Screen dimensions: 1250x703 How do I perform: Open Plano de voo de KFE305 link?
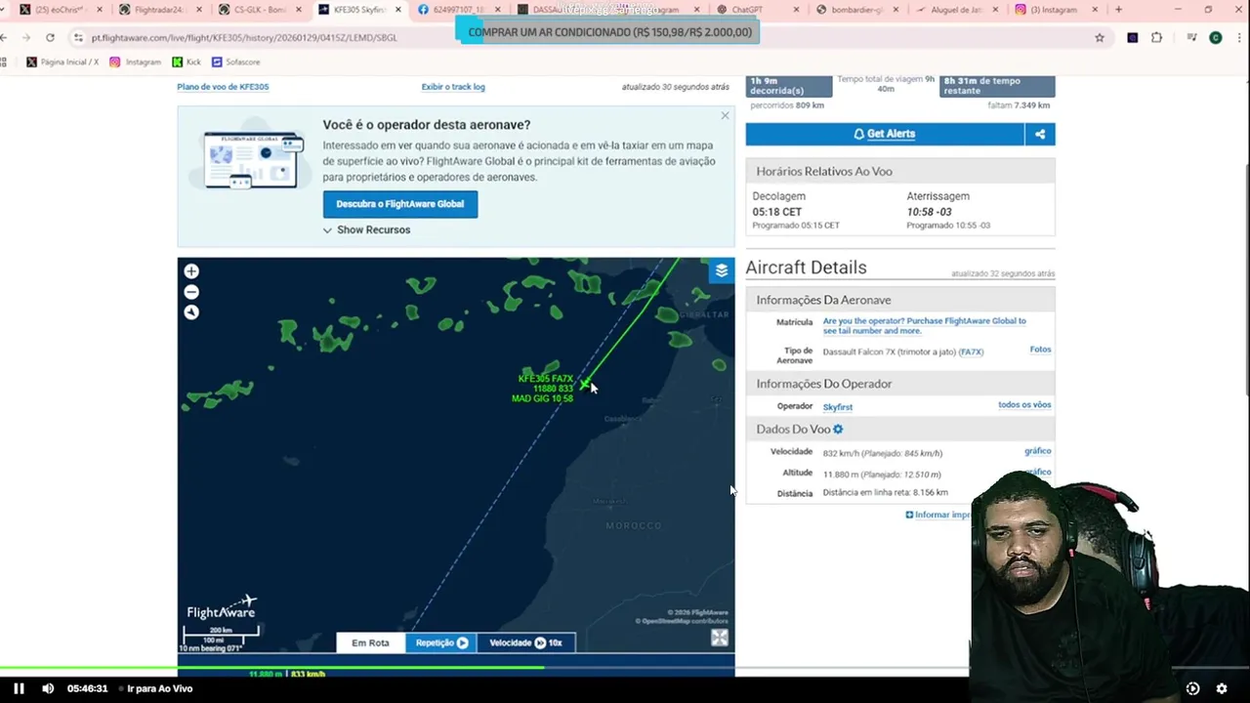pos(223,87)
